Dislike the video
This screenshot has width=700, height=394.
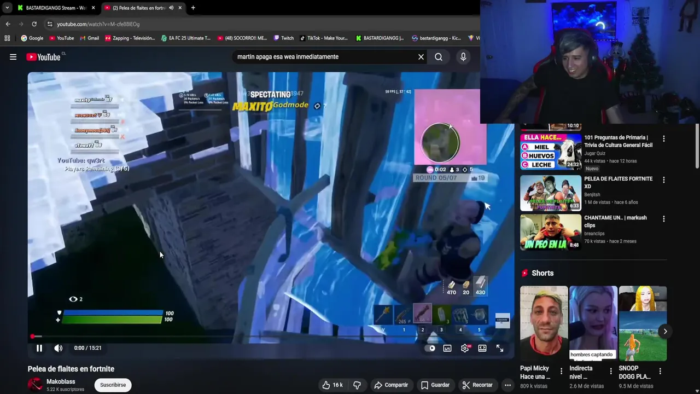(x=357, y=385)
